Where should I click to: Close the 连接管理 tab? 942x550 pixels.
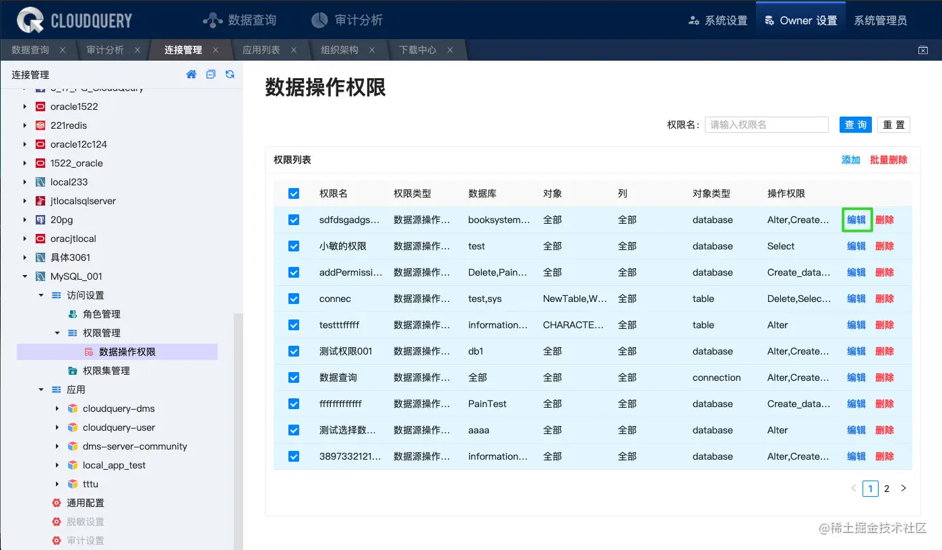coord(216,50)
